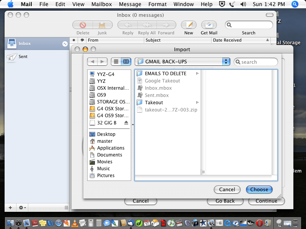
Task: Open the Trash in the Dock
Action: (x=295, y=223)
